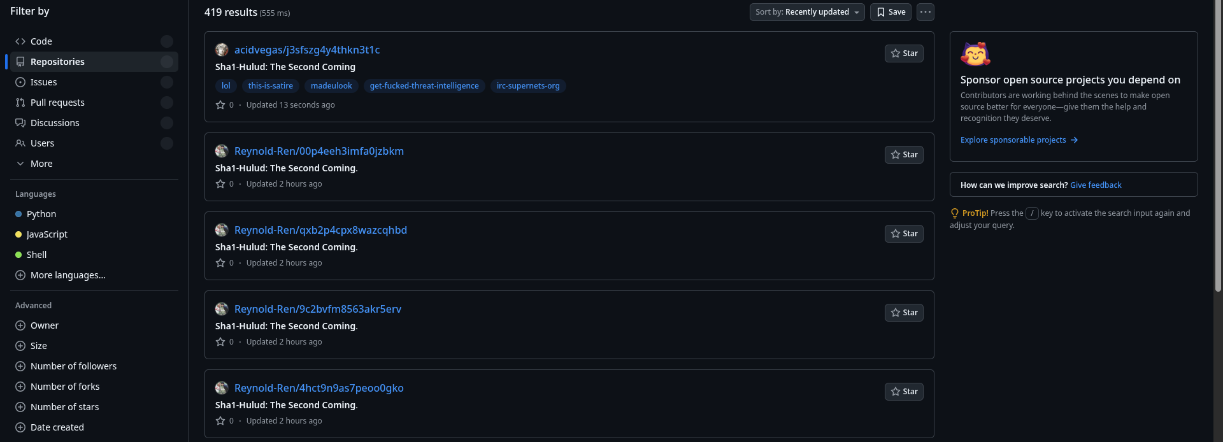Screen dimensions: 1223x442
Task: Click the Repositories book icon
Action: (x=20, y=62)
